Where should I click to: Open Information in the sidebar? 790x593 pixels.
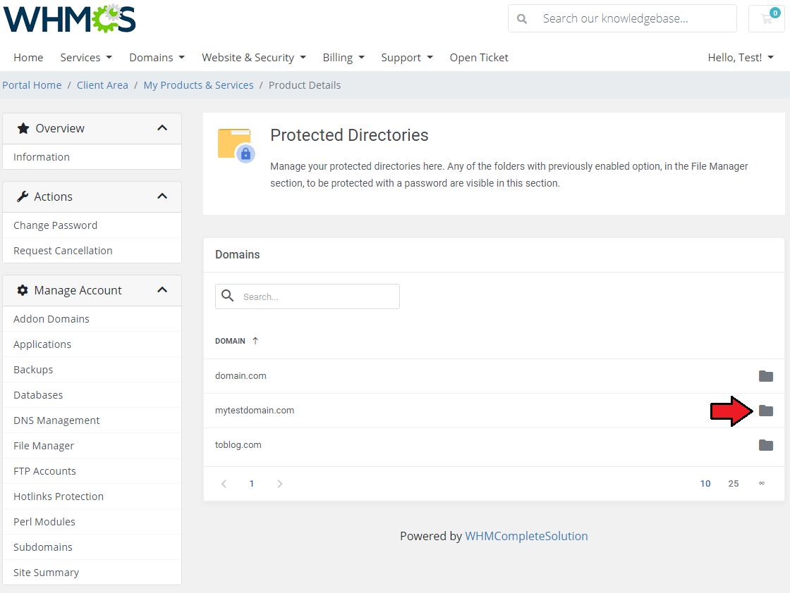pos(92,157)
